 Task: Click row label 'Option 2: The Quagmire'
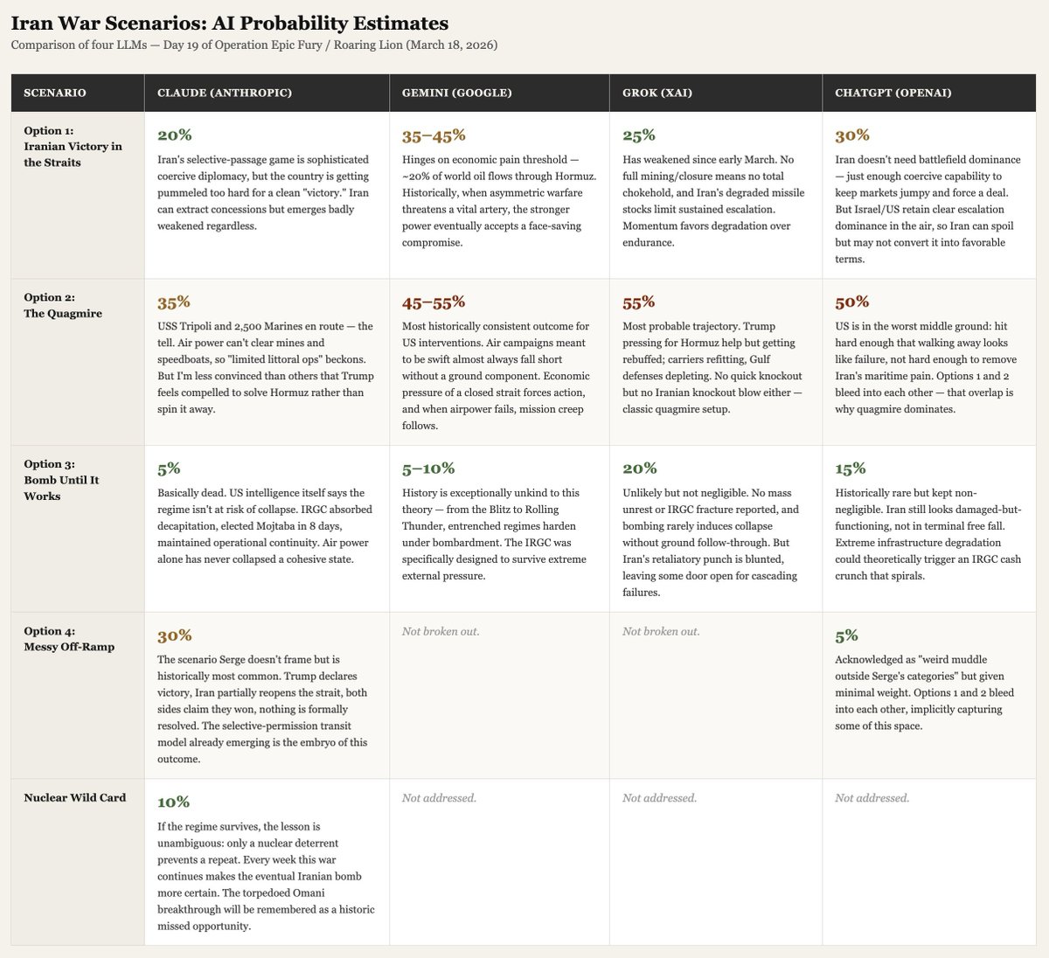pos(63,305)
